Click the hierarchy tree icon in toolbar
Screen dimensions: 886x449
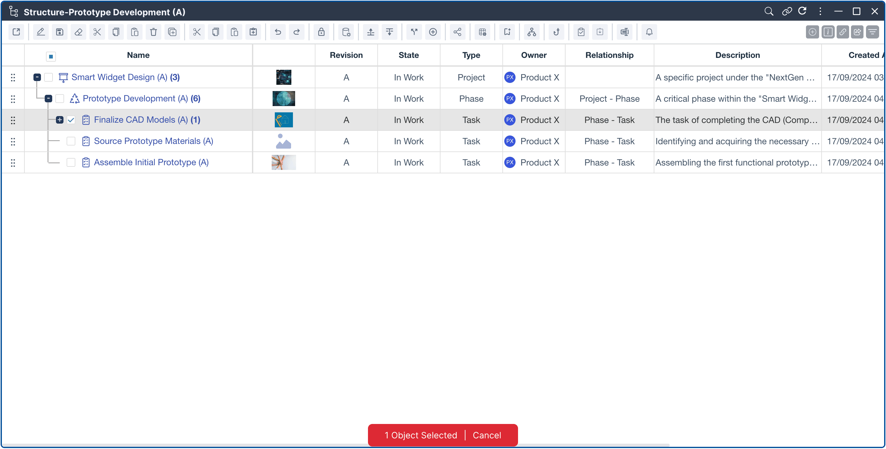[531, 32]
